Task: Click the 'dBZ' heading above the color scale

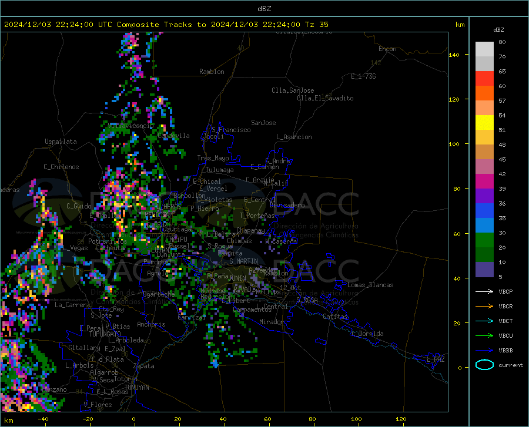Action: tap(498, 30)
